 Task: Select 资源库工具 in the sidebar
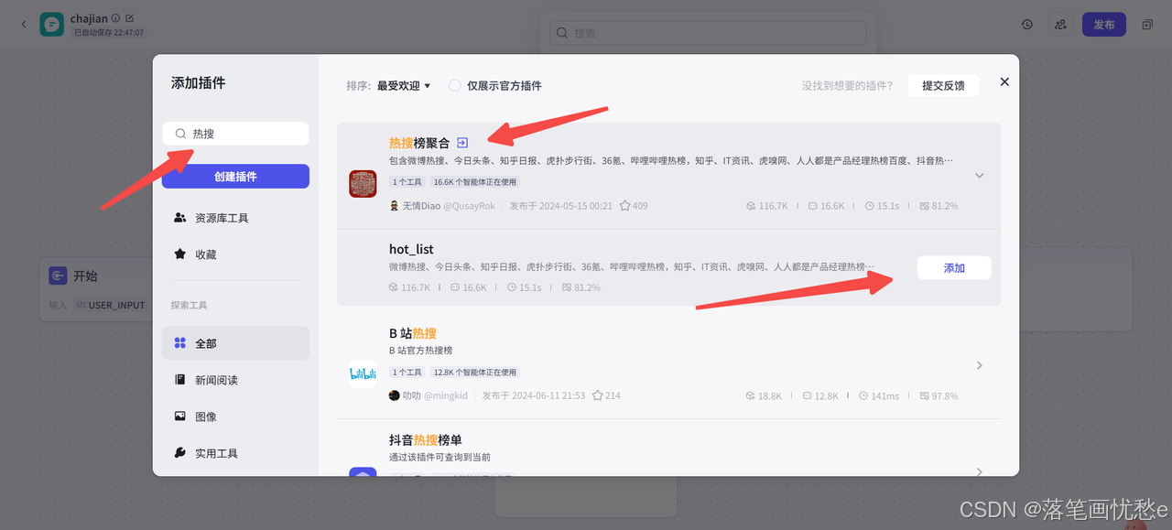[x=235, y=218]
